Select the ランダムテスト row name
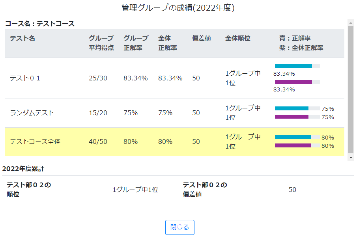Image resolution: width=355 pixels, height=242 pixels. [32, 113]
